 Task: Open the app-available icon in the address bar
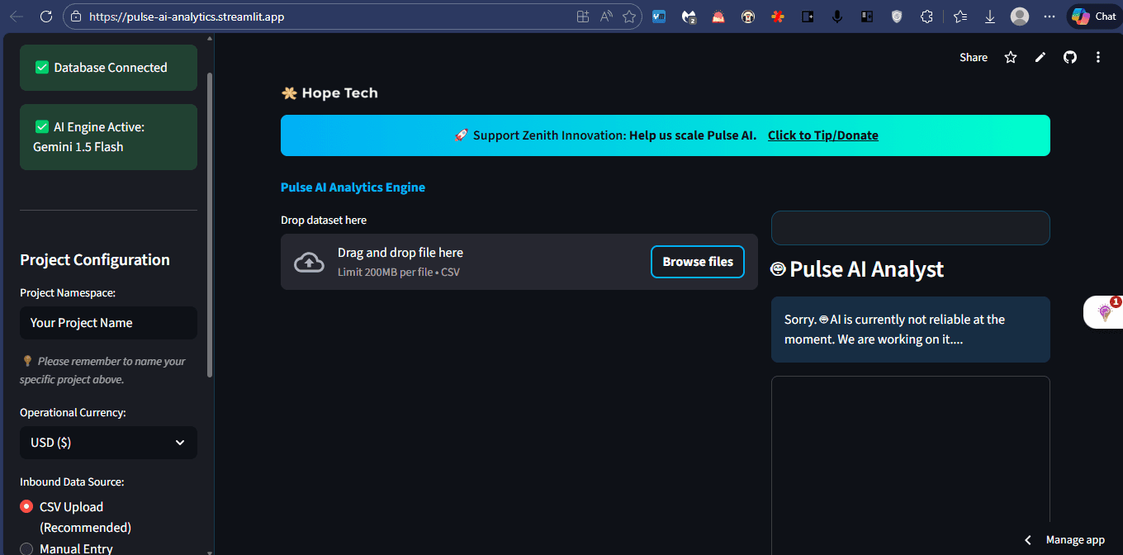[583, 17]
